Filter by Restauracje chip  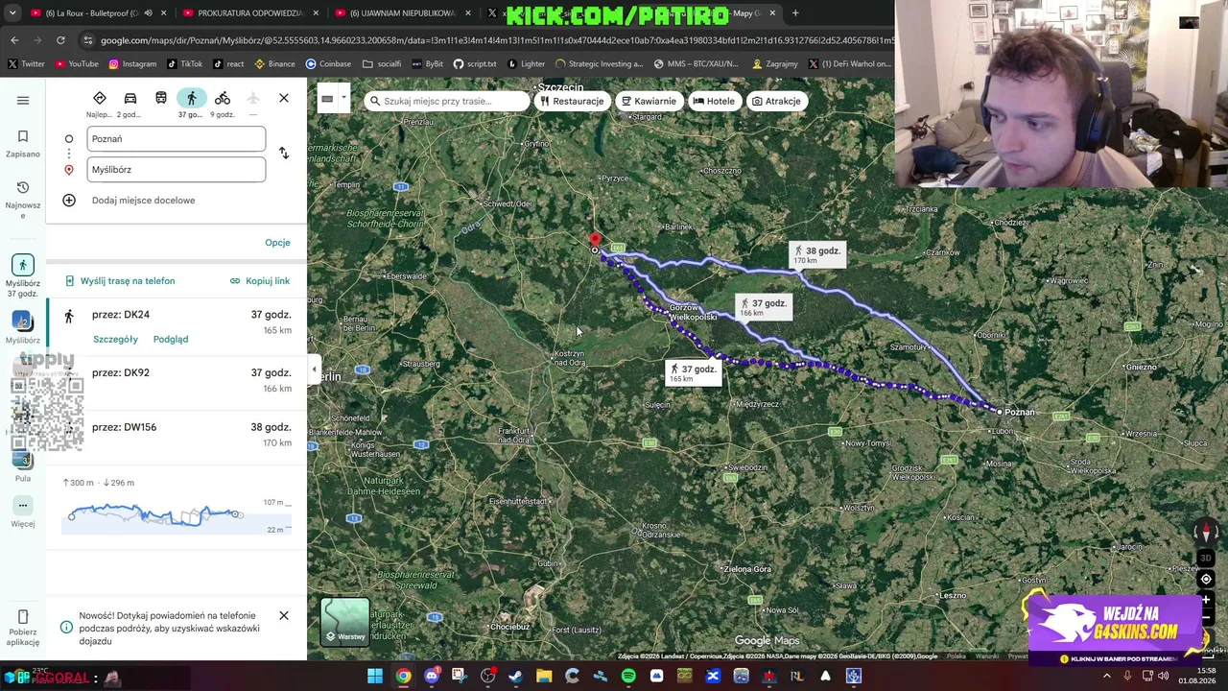point(572,101)
